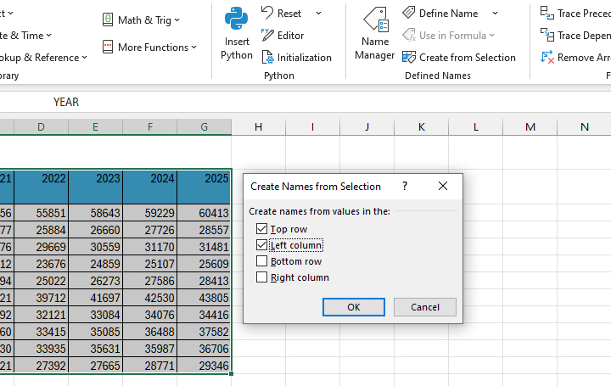Expand the More Functions dropdown
The height and width of the screenshot is (386, 611).
click(x=193, y=48)
